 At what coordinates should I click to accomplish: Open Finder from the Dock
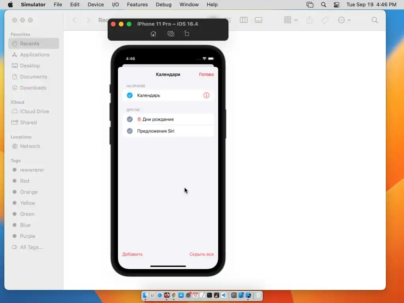[x=145, y=295]
